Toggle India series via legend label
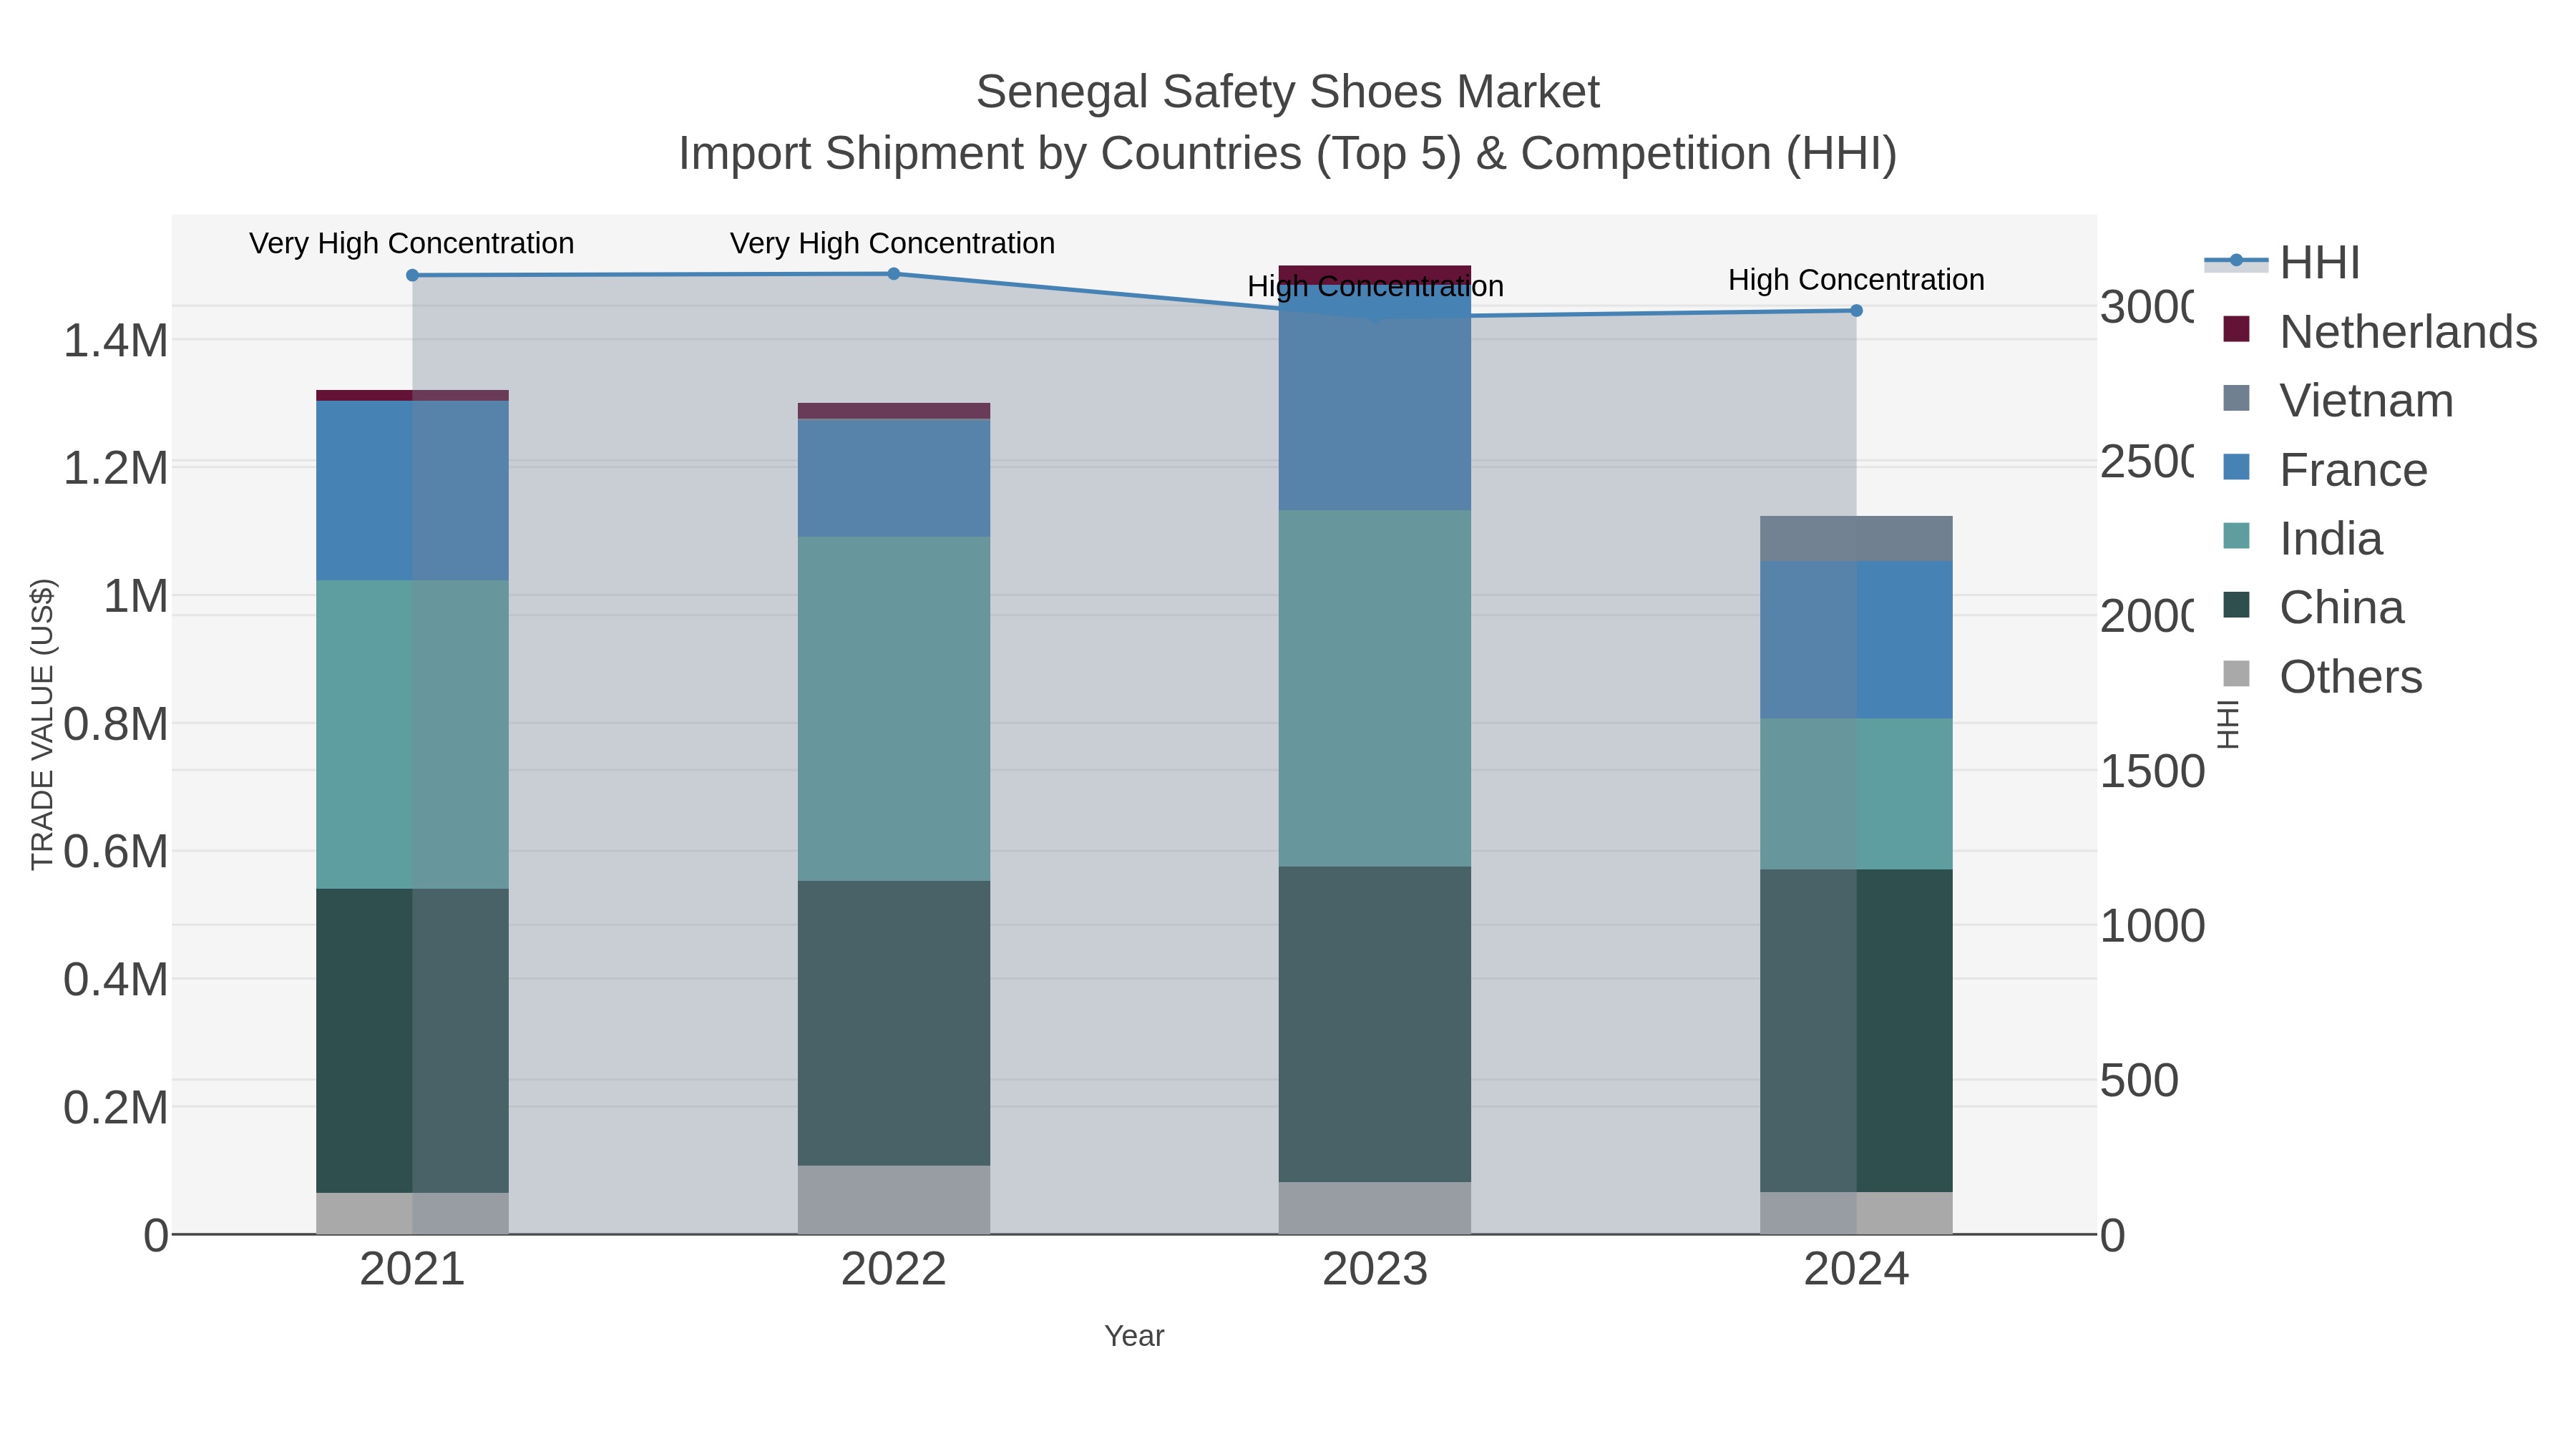Viewport: 2576px width, 1449px height. tap(2331, 539)
